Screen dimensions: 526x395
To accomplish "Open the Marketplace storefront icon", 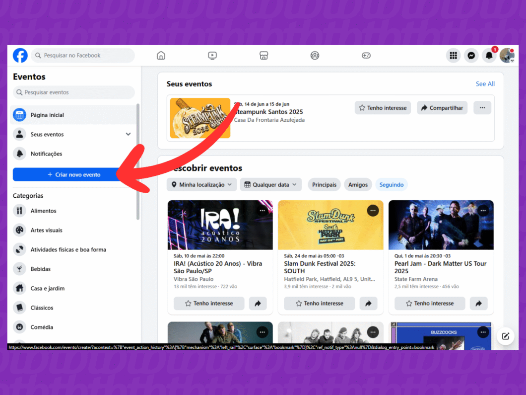I will pyautogui.click(x=263, y=56).
